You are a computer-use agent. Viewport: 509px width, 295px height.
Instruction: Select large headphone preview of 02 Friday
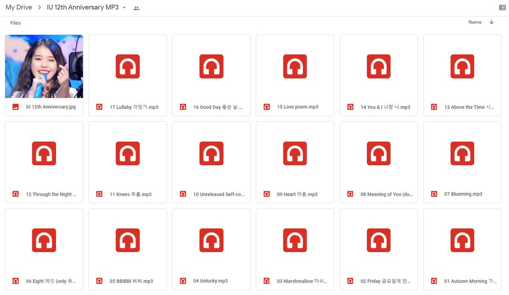379,240
